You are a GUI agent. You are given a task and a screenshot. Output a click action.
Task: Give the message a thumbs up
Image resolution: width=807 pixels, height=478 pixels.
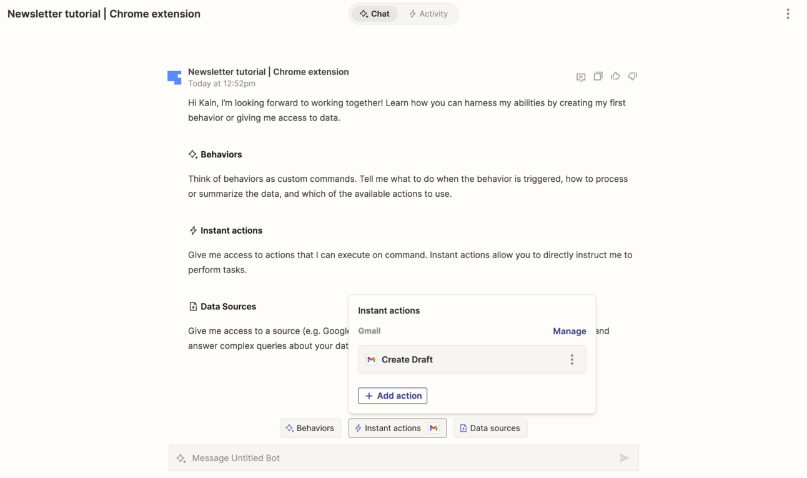pos(615,76)
